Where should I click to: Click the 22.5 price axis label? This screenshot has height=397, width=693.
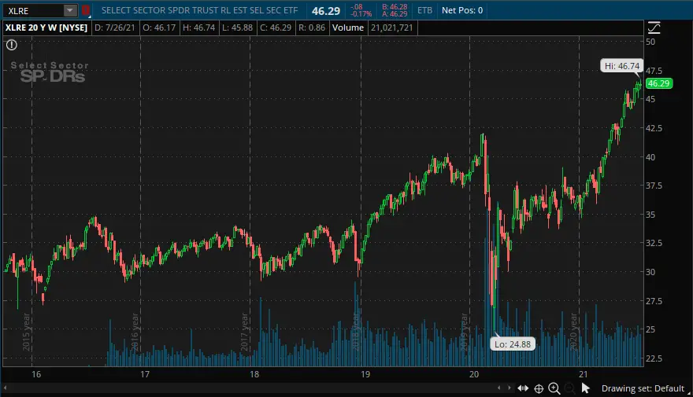click(x=654, y=358)
